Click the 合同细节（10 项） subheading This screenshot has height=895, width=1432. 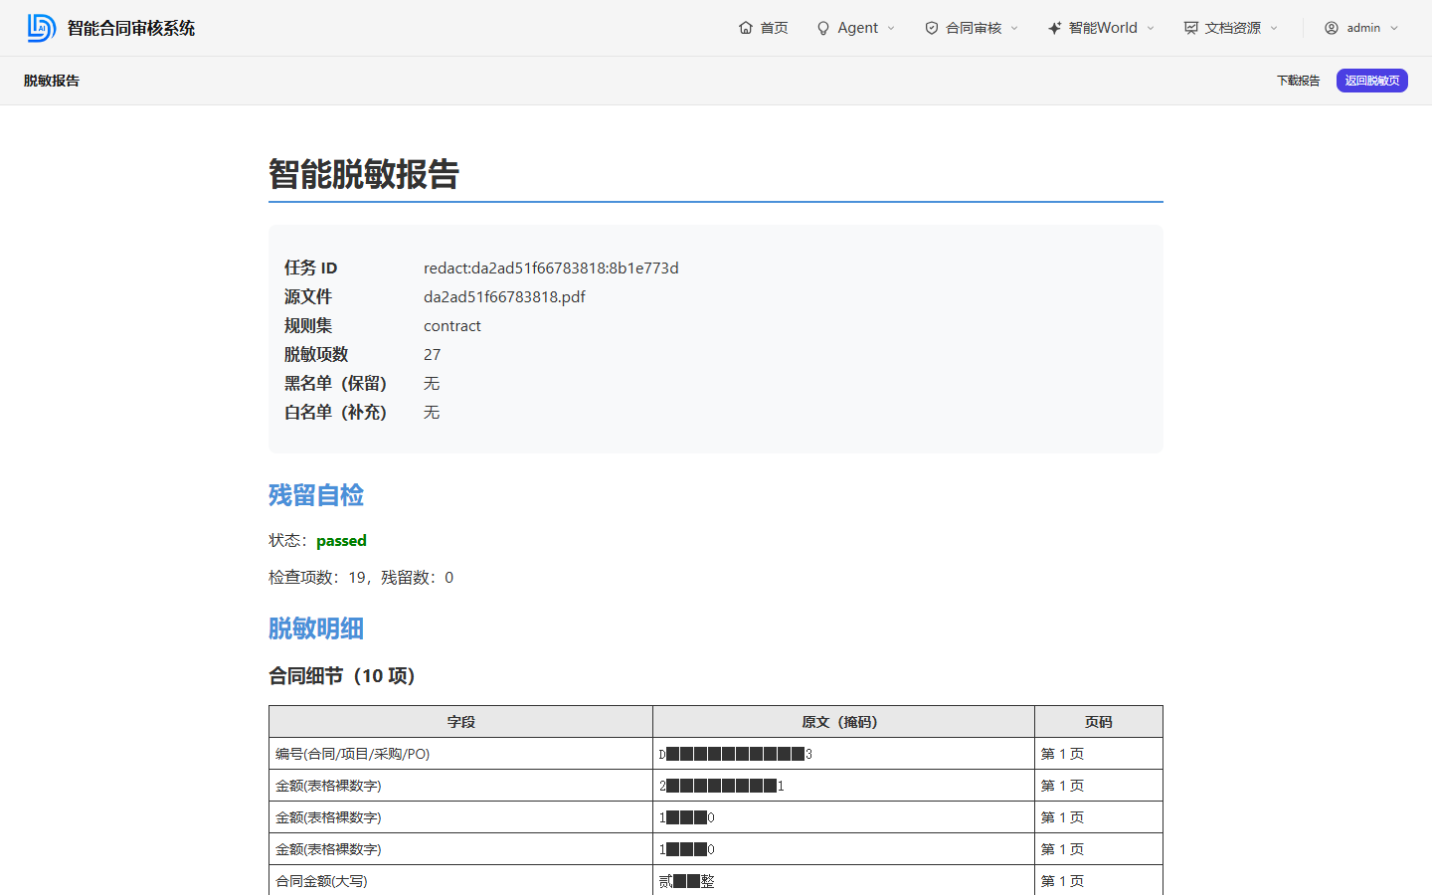(342, 675)
